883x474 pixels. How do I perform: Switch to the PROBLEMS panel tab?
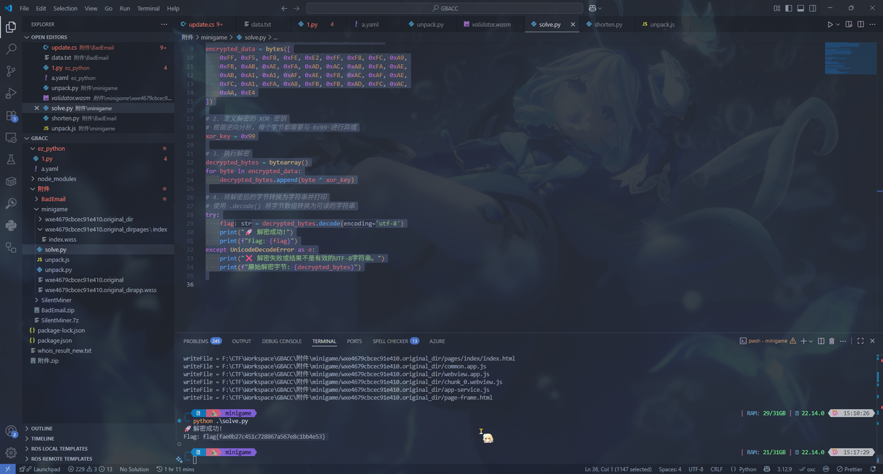(196, 341)
